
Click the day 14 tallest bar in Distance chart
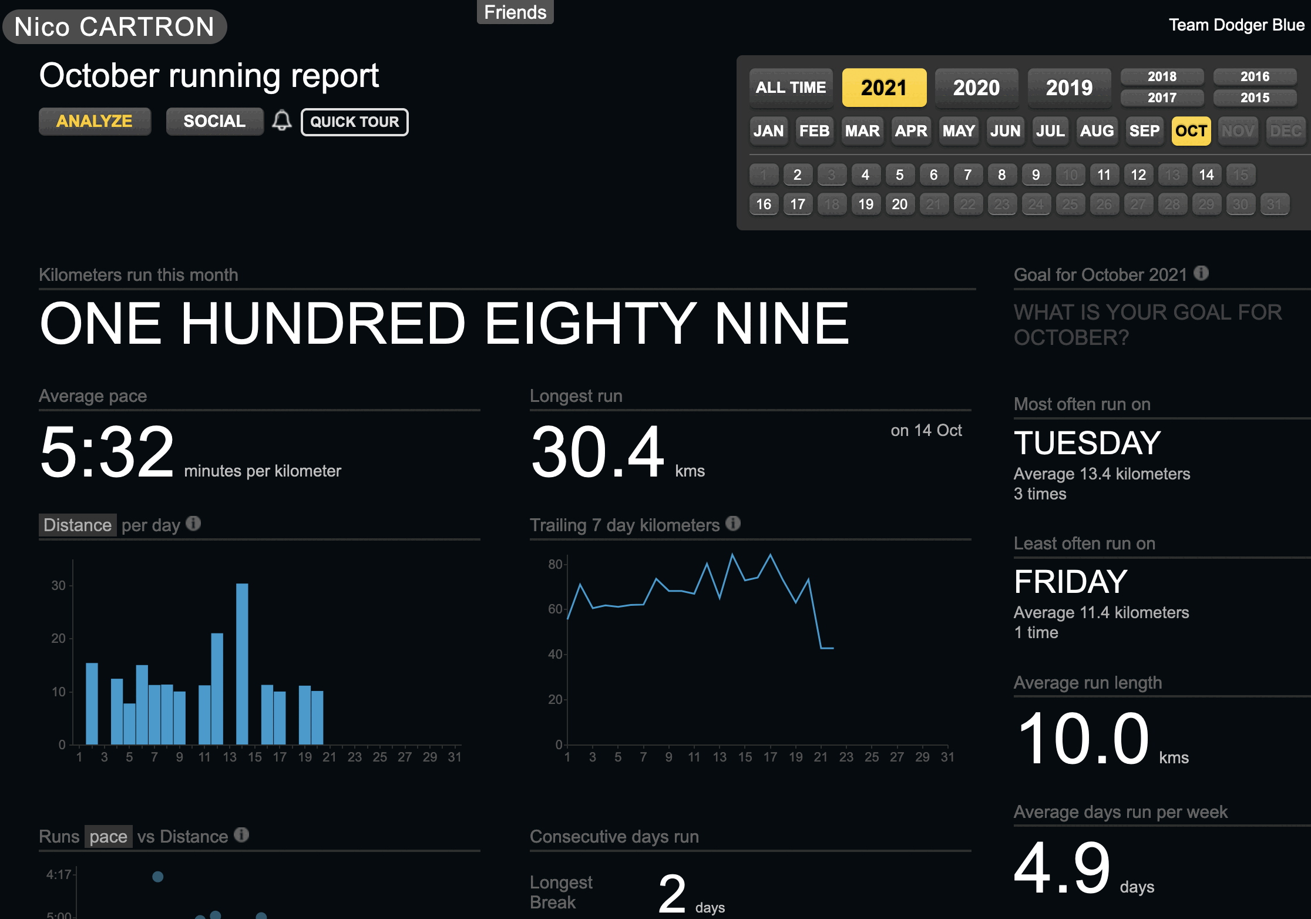(x=242, y=664)
